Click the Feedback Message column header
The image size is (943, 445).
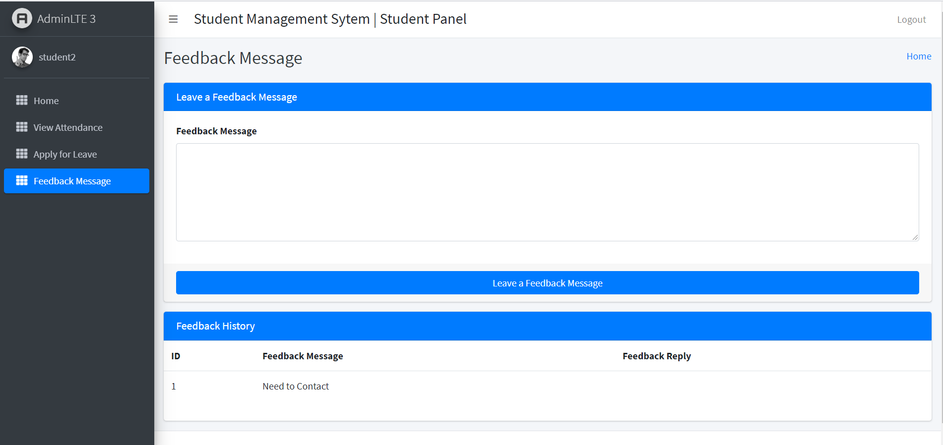coord(303,356)
